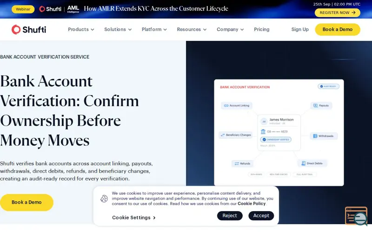Click the JM avatar next to James Morrison
Screen dimensions: 372x232
click(x=264, y=122)
